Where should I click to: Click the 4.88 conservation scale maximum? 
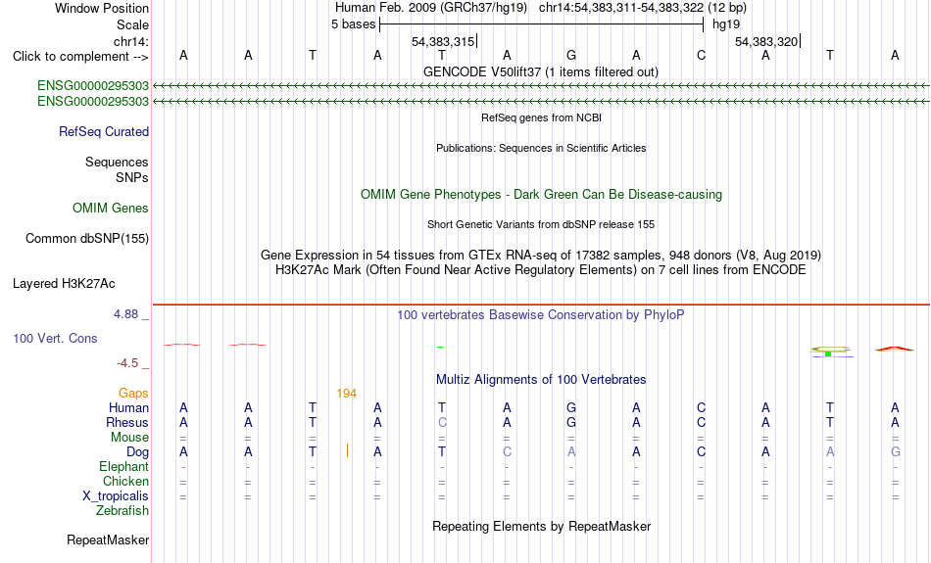pos(125,314)
